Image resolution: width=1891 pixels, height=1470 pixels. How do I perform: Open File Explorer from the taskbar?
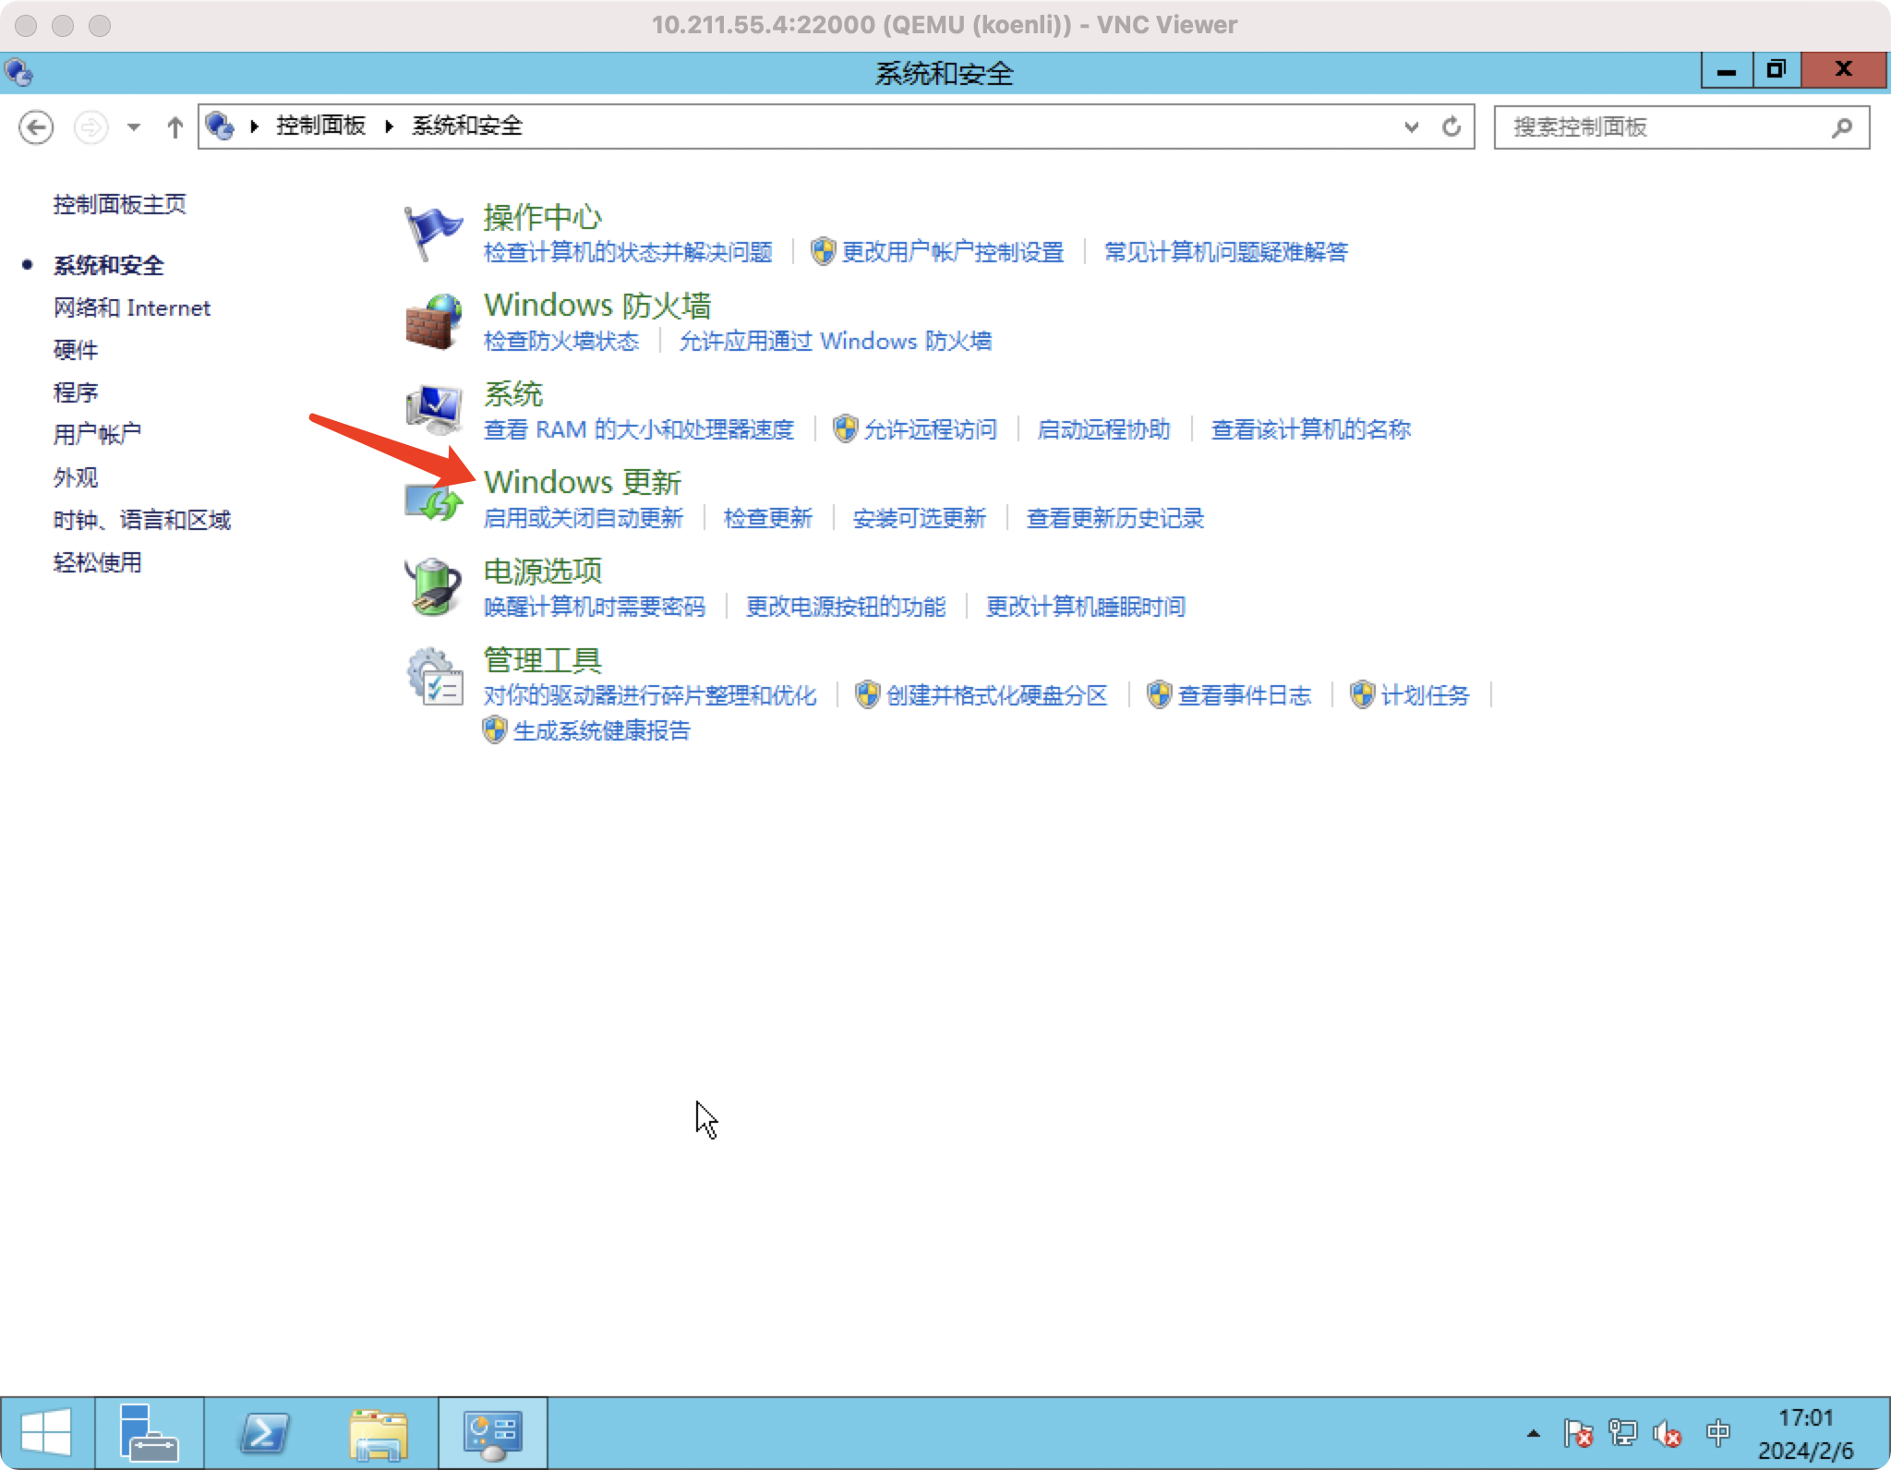pyautogui.click(x=379, y=1433)
